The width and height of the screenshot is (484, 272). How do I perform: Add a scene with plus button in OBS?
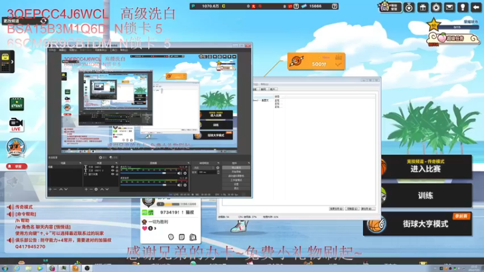50,189
